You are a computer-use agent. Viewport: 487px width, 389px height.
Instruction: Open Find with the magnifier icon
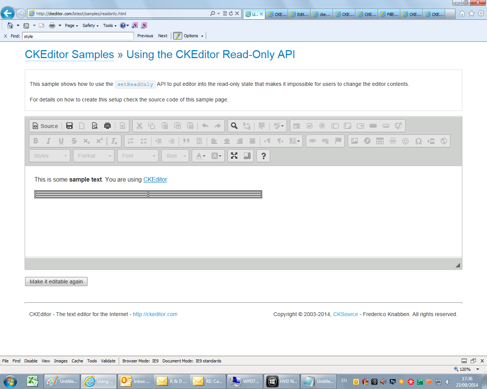(234, 126)
